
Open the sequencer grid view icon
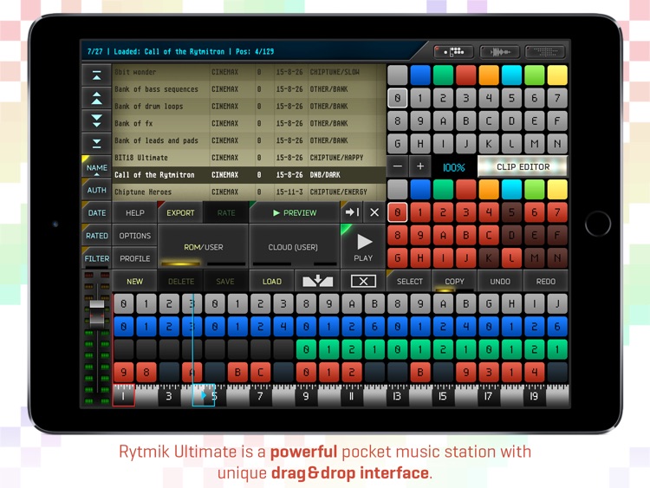[453, 52]
